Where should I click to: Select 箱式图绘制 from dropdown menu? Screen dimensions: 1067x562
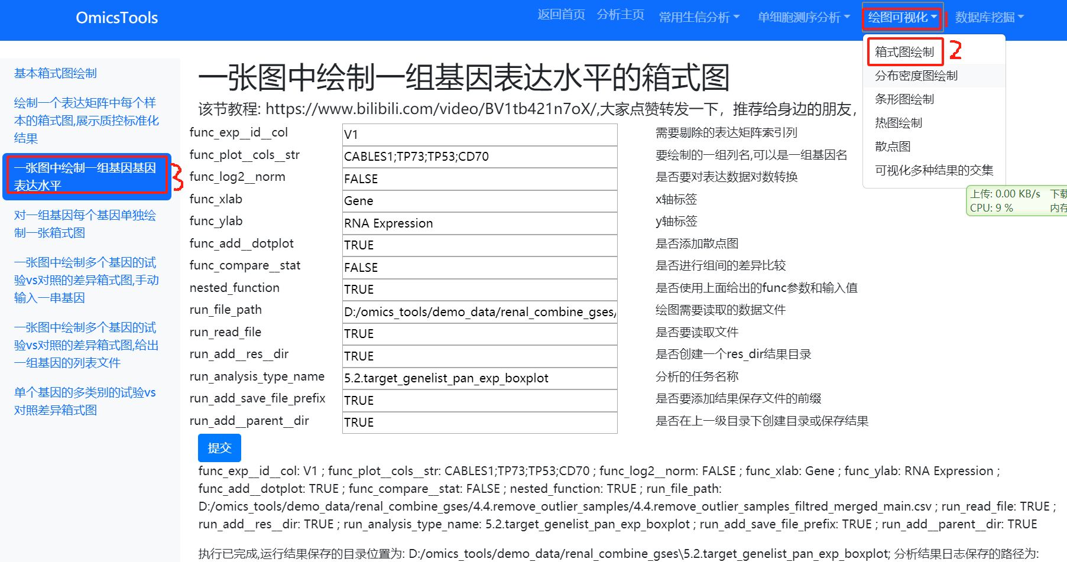coord(904,52)
